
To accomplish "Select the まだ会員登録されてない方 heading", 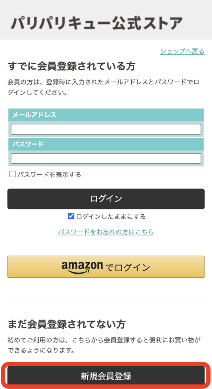I will coord(67,324).
